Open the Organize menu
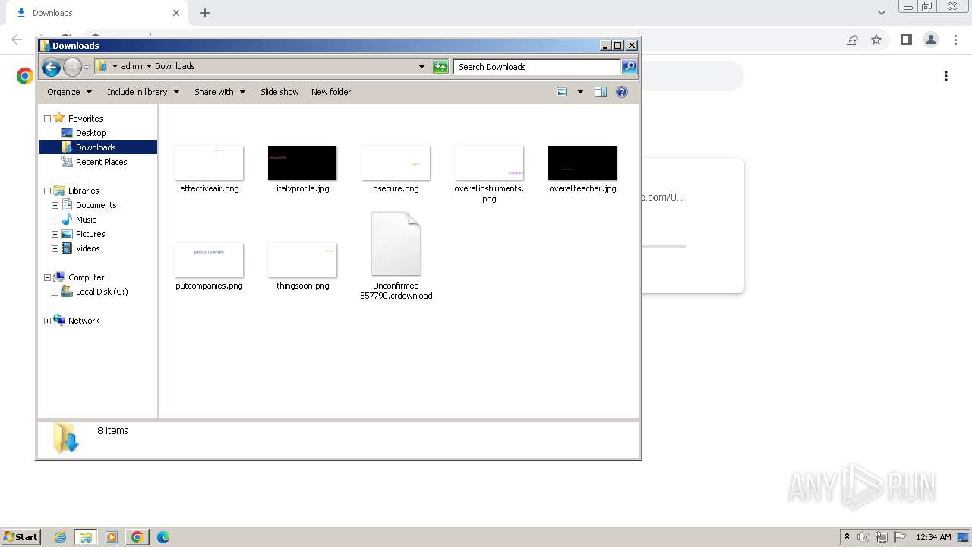 coord(69,92)
